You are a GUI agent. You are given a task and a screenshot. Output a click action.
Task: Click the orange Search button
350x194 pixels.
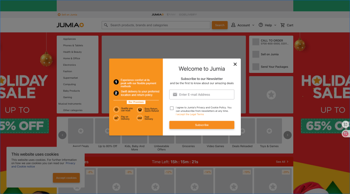click(x=220, y=25)
